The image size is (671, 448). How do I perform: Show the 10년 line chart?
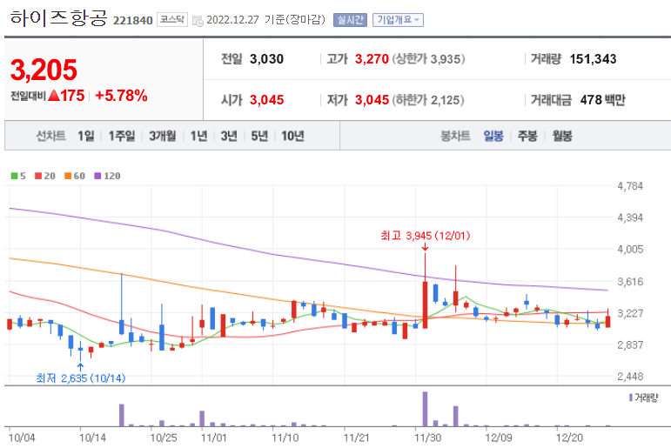point(292,136)
